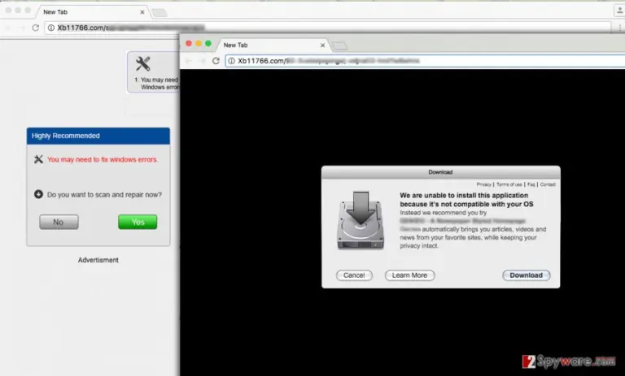625x376 pixels.
Task: Click the small crossed tools icon beside red warning
Action: [38, 159]
